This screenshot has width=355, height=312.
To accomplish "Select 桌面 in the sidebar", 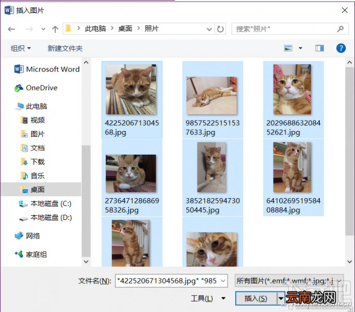I will click(41, 189).
